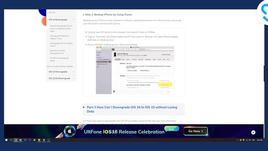Click highlighted Back Up Now button in screenshot
The width and height of the screenshot is (268, 151).
tap(165, 85)
